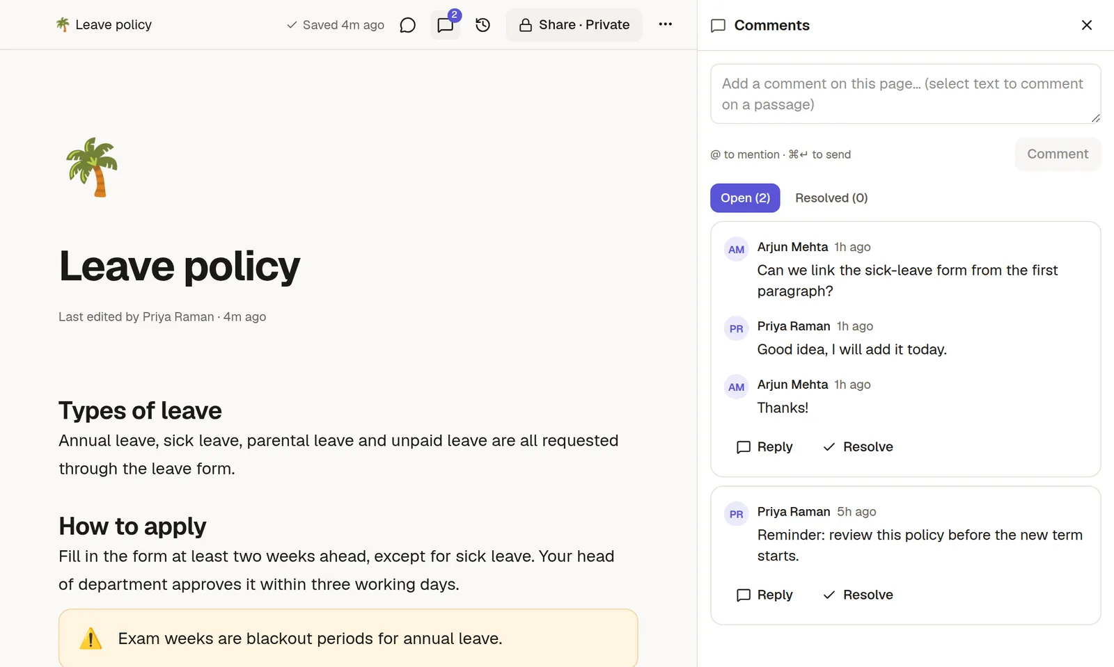Click the AM avatar beside sick-leave question
The width and height of the screenshot is (1114, 667).
click(737, 250)
